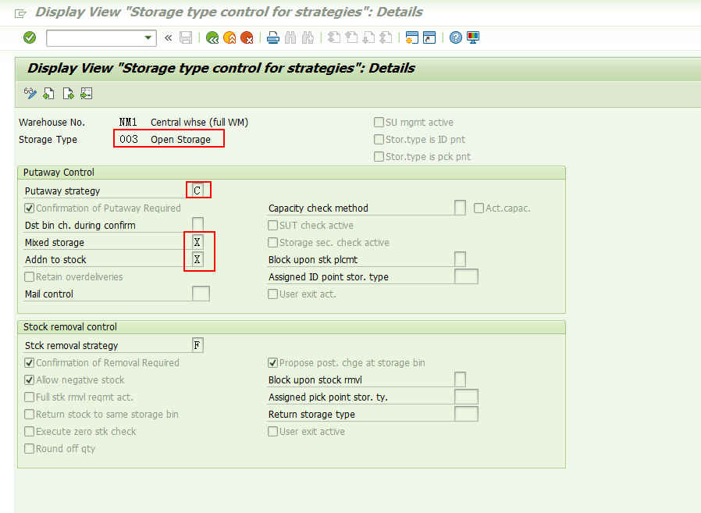Toggle Return stock to same storage bin
Viewport: 701px width, 513px height.
(29, 414)
